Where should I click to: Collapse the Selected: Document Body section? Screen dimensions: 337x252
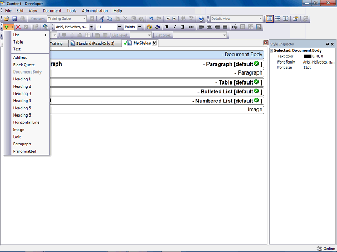(x=272, y=51)
